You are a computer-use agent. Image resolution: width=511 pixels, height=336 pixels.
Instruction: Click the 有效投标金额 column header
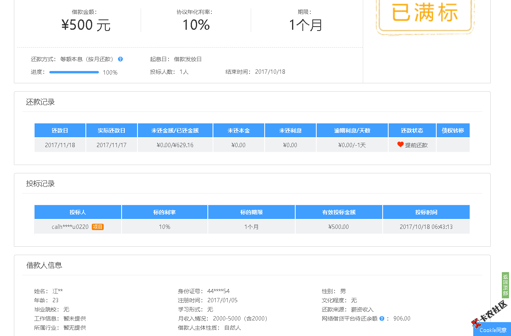point(339,212)
